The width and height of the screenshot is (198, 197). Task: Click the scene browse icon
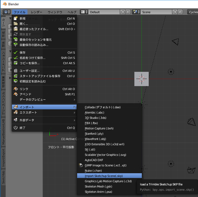(136, 12)
